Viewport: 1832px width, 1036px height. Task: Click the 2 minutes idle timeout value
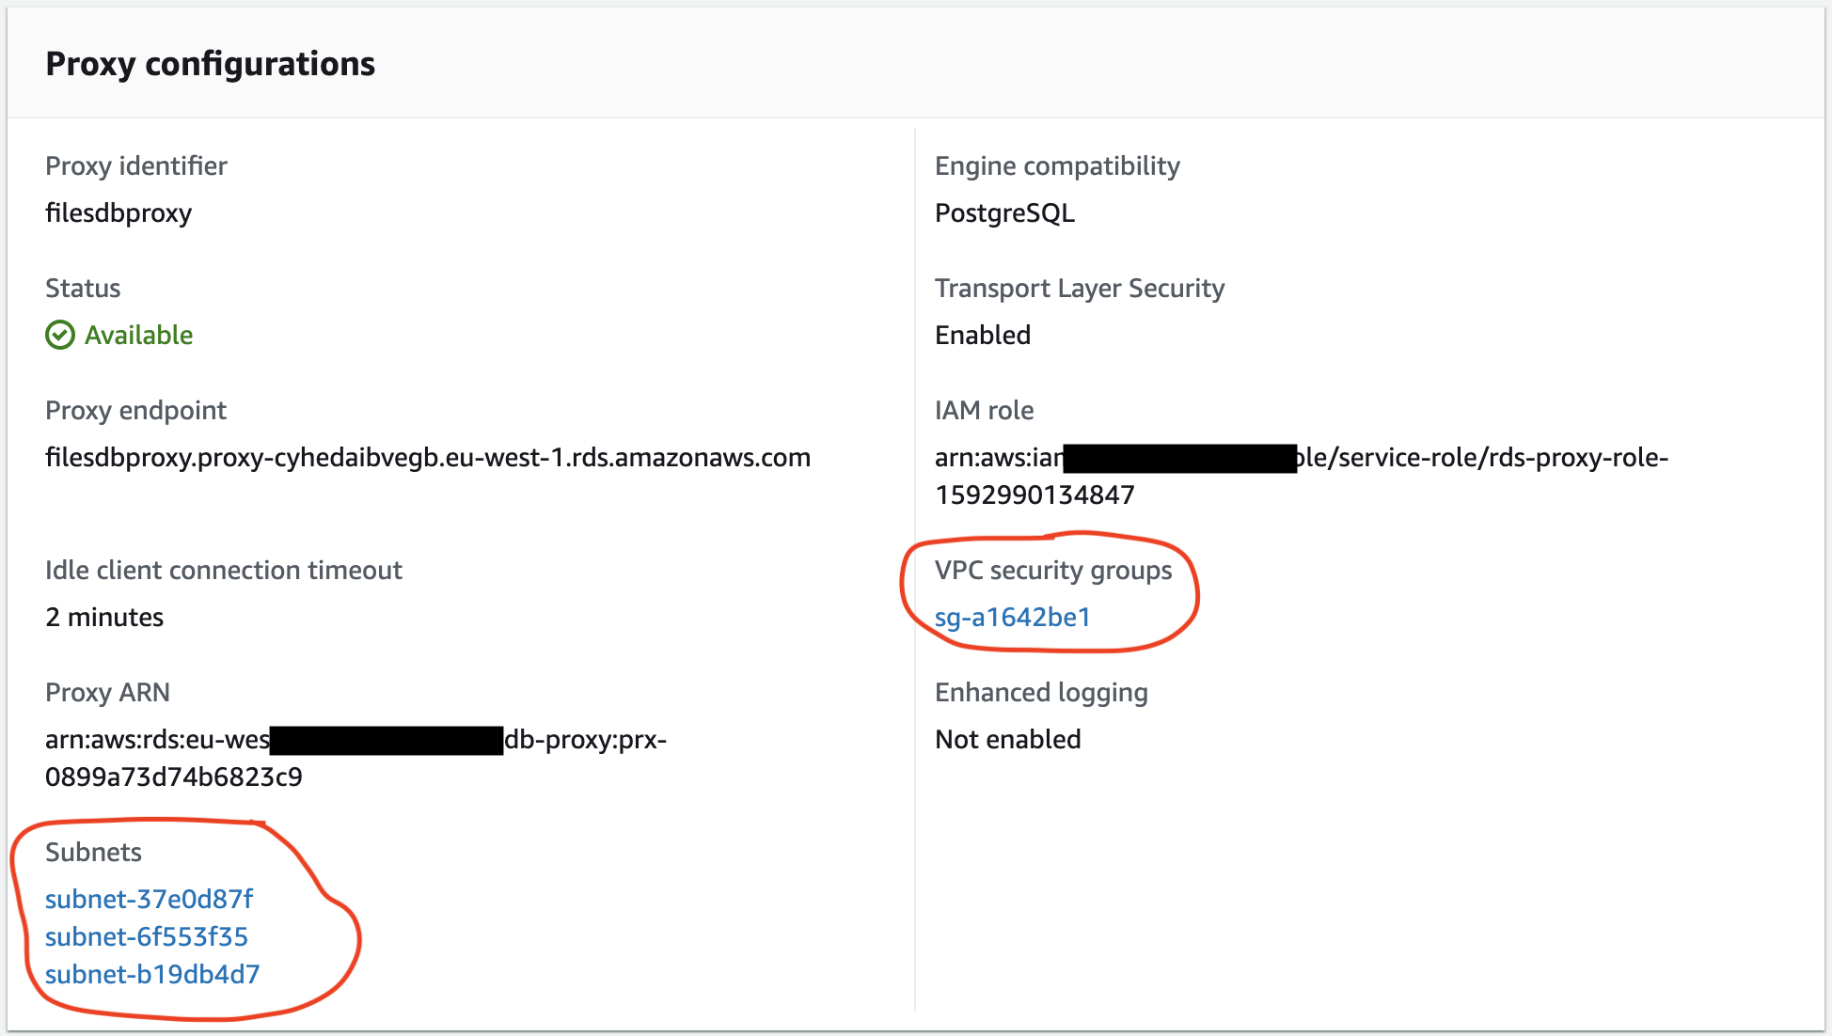pos(104,617)
